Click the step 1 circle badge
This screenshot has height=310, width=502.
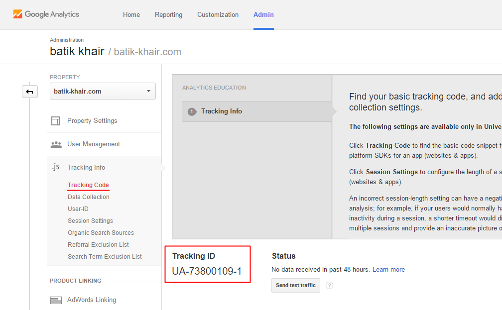[192, 111]
